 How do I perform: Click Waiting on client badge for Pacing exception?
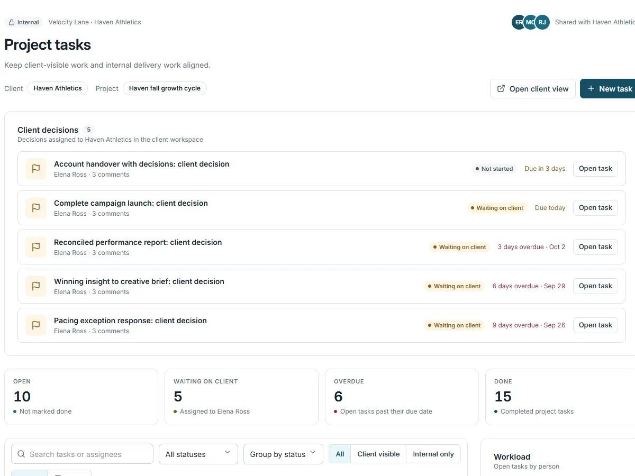pos(454,325)
